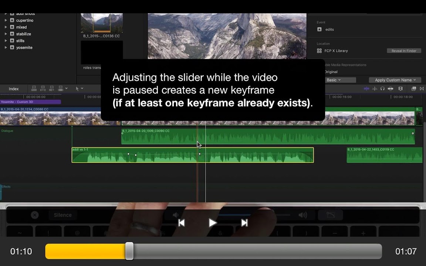This screenshot has height=266, width=426.
Task: Expand the yosemite event in sidebar
Action: pos(6,48)
